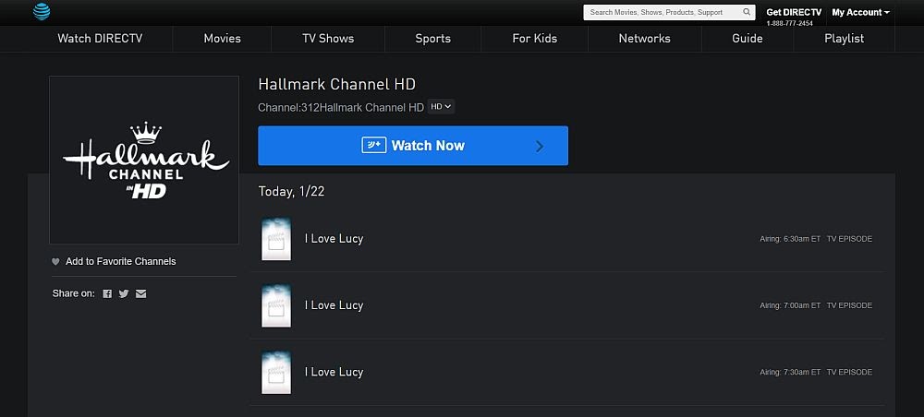Share the channel via email icon
The image size is (924, 417).
click(x=140, y=293)
